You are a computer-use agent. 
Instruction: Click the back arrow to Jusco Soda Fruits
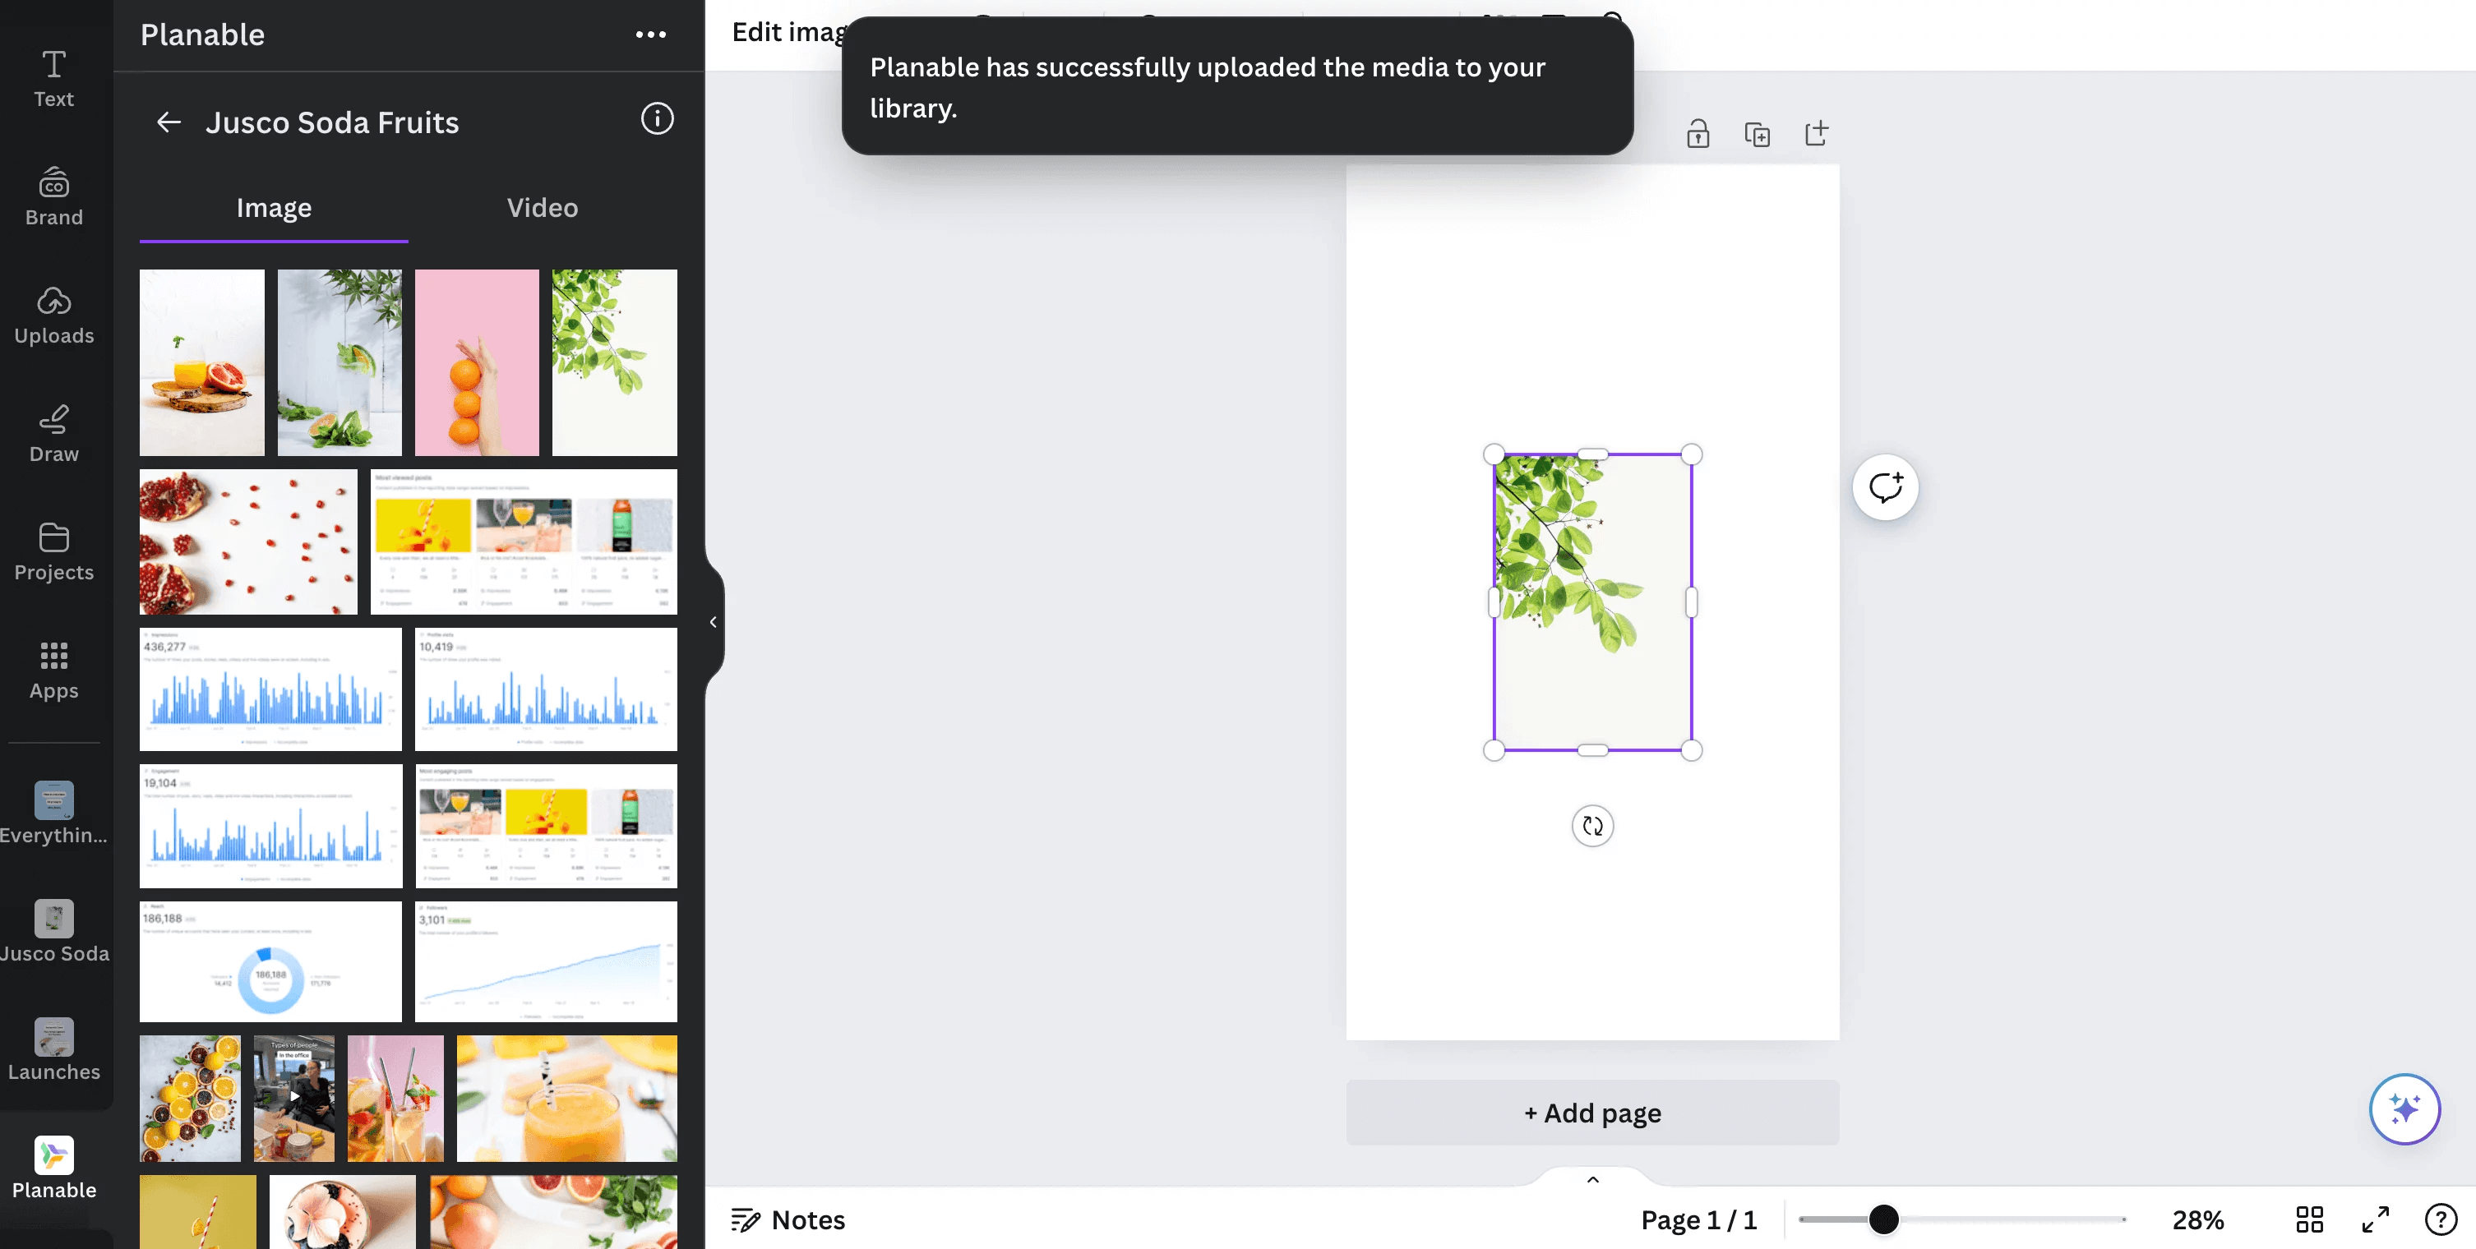pyautogui.click(x=166, y=122)
